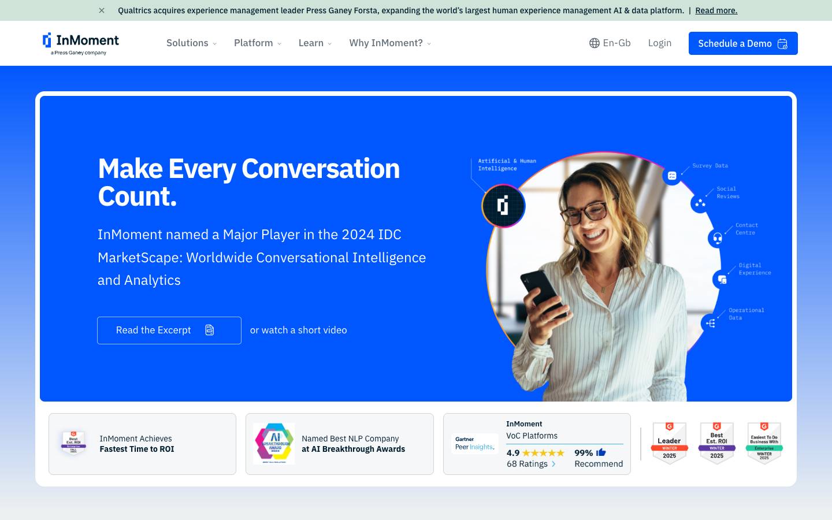Screen dimensions: 832x520
Task: Click the globe language icon
Action: (x=595, y=43)
